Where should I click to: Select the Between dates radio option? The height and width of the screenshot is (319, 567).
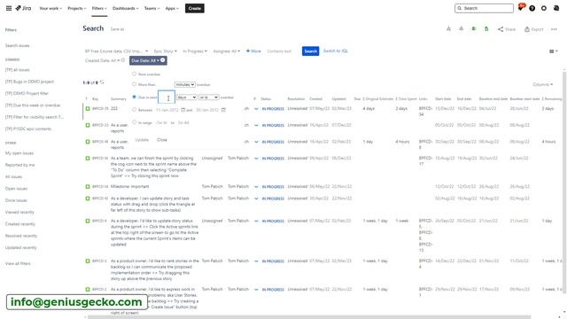pyautogui.click(x=134, y=109)
